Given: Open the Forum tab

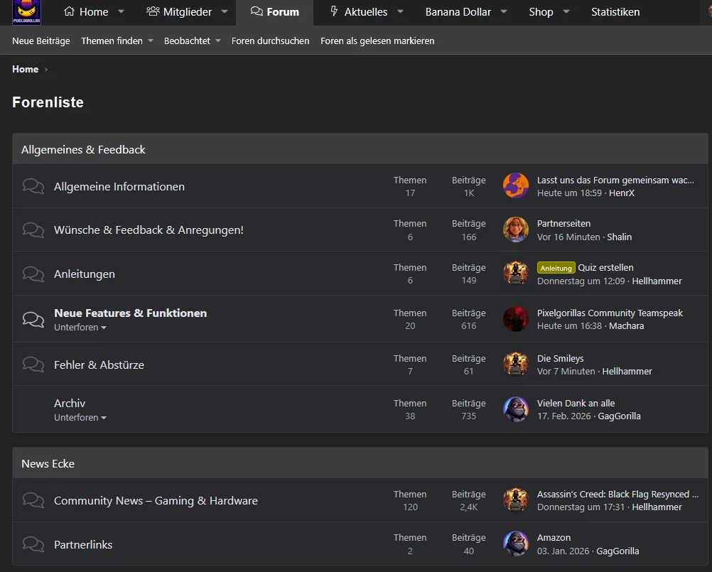Looking at the screenshot, I should (x=275, y=12).
